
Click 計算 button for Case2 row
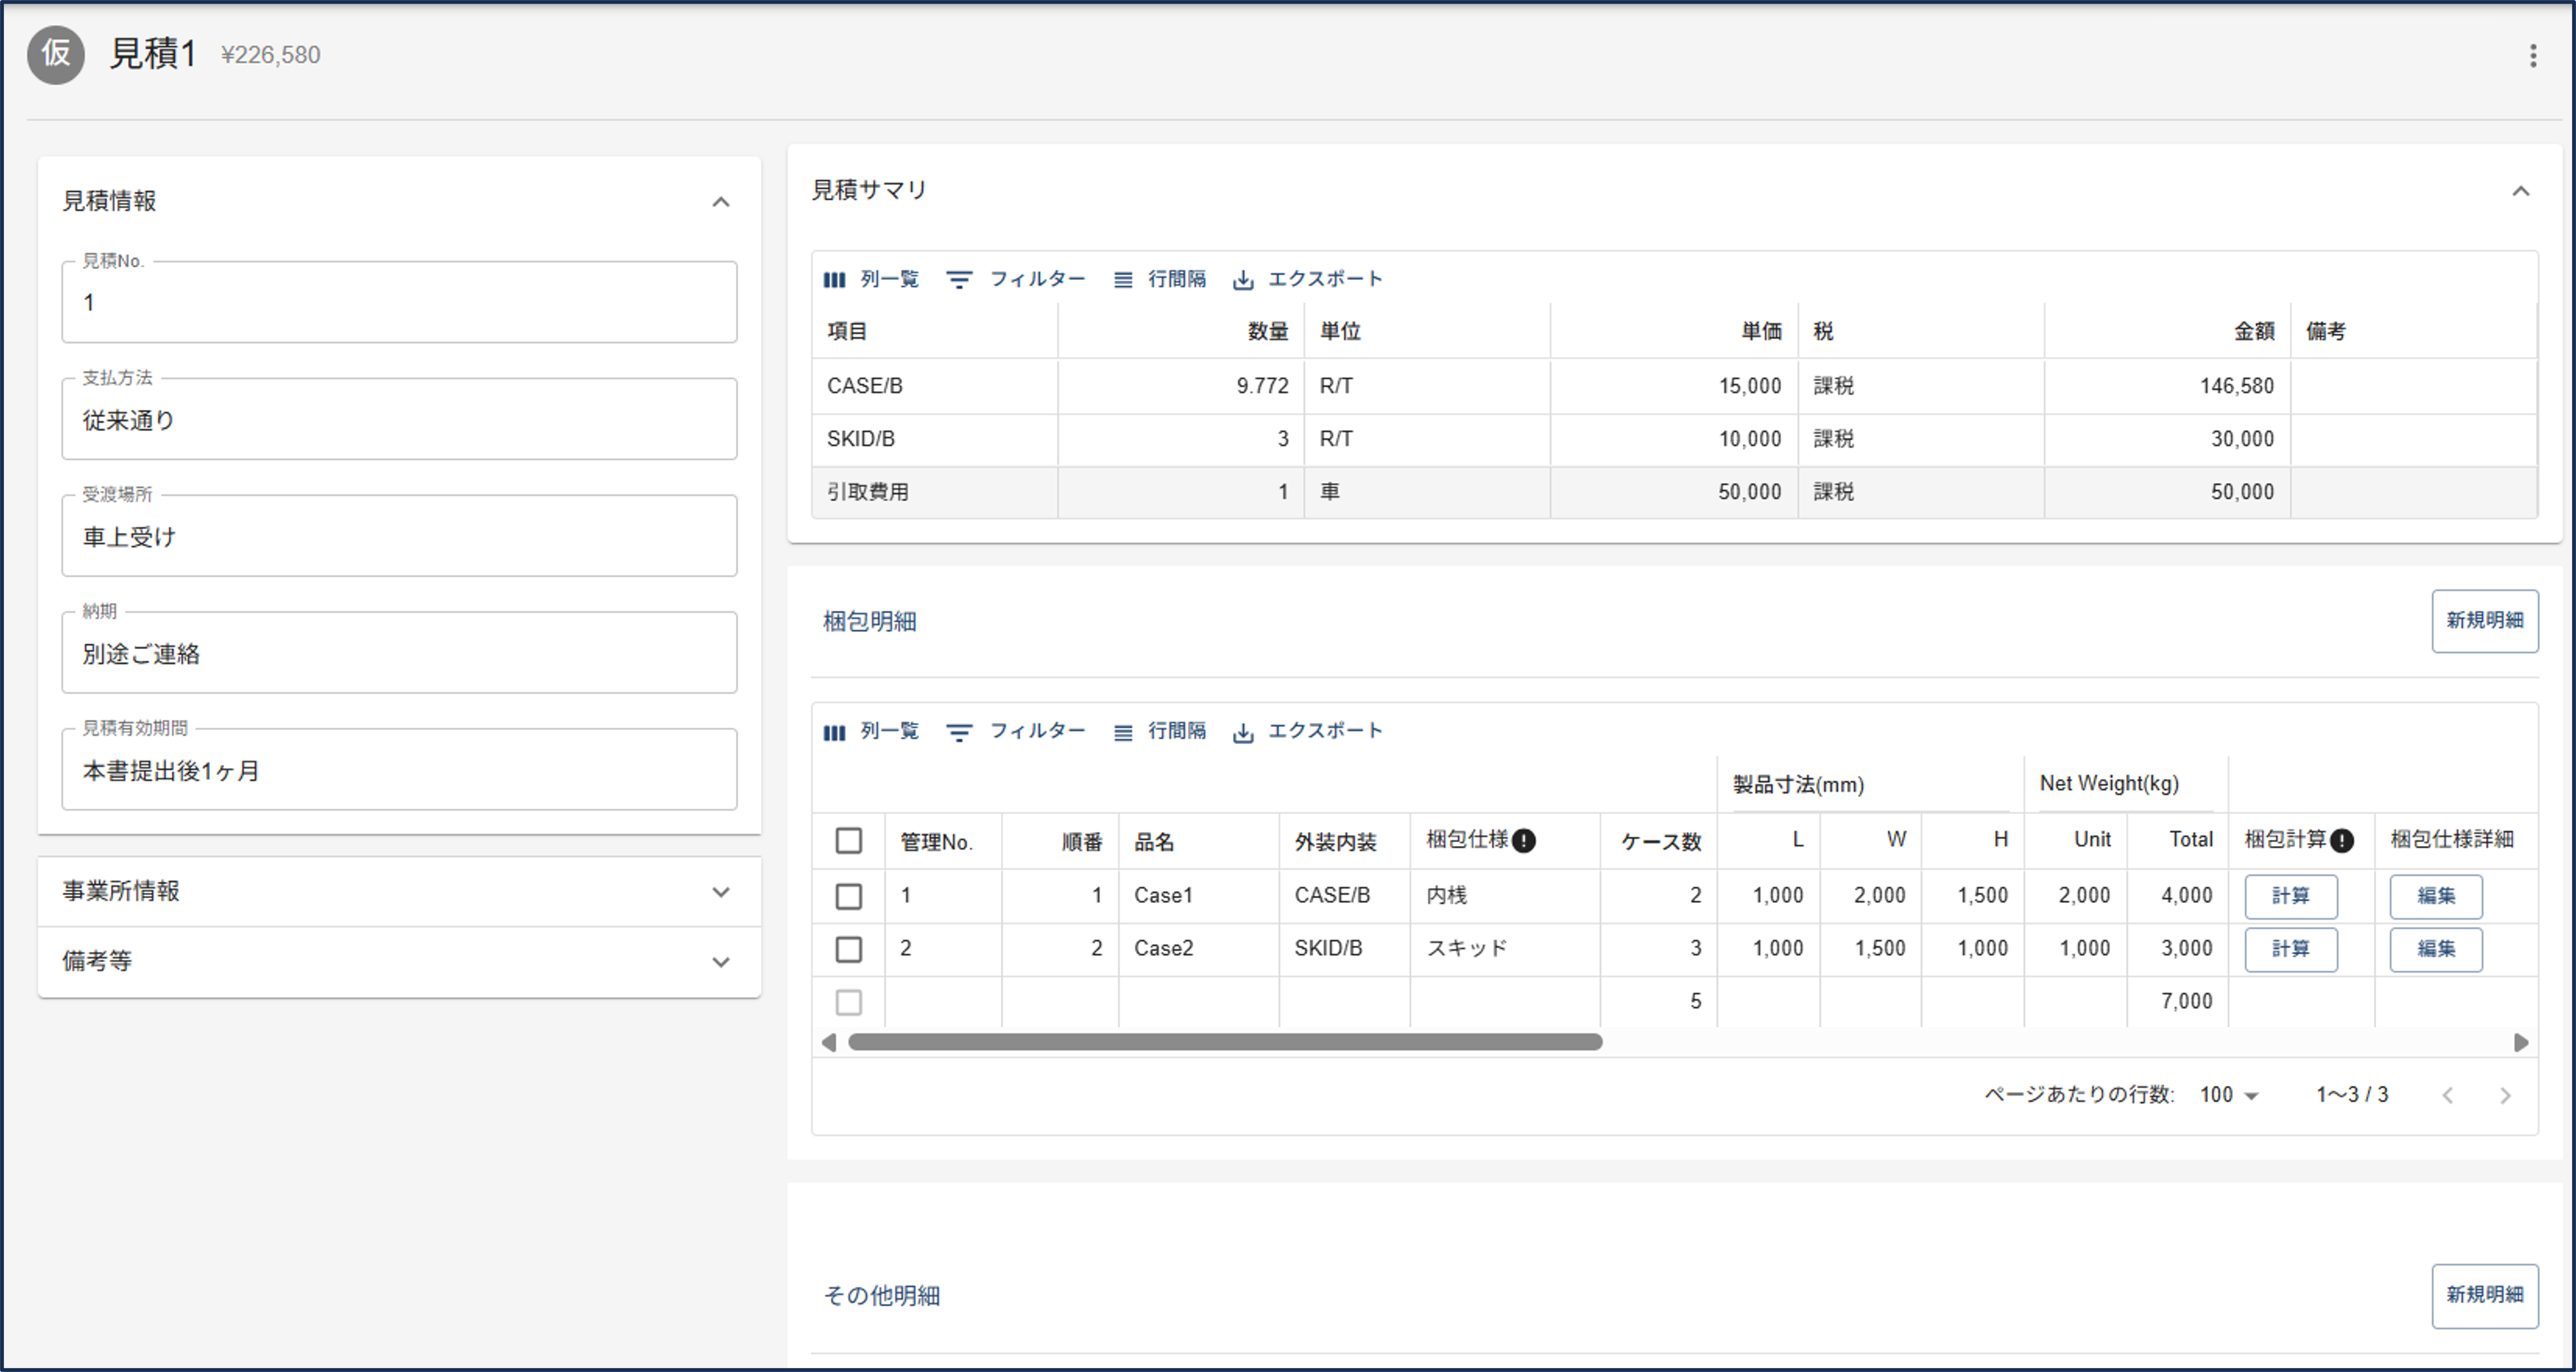coord(2290,949)
